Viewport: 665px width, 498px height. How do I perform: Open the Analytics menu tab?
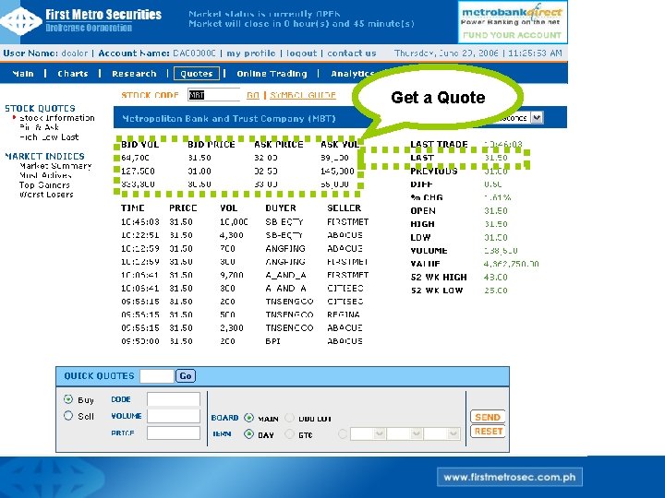click(352, 74)
